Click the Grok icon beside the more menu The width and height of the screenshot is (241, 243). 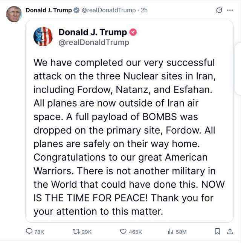[219, 10]
